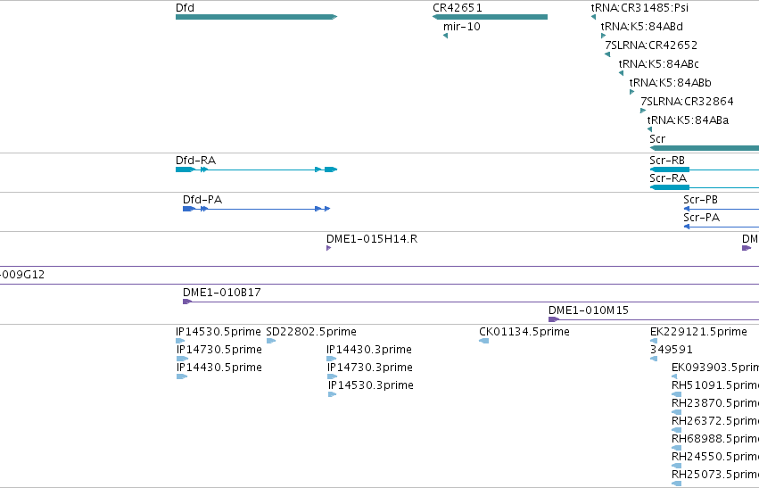Select the IP14730.5prime EST glyph
759x488 pixels.
[x=182, y=359]
